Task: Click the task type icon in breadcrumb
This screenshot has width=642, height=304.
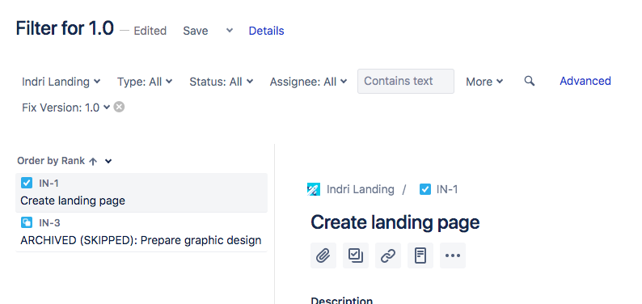Action: coord(425,189)
